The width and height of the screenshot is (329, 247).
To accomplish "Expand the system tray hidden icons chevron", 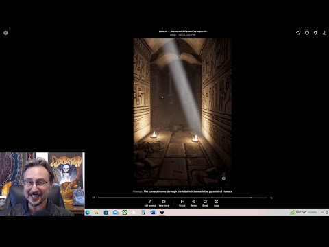I will click(x=322, y=213).
